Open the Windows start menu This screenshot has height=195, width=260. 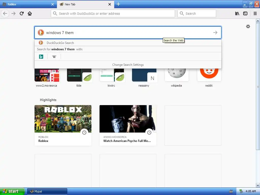click(12, 191)
